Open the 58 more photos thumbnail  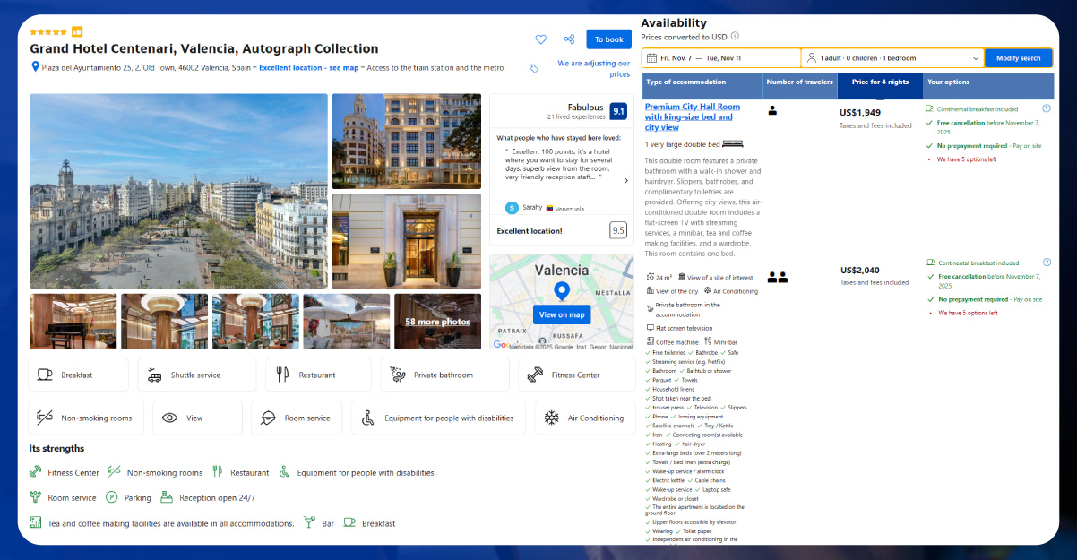click(x=437, y=322)
